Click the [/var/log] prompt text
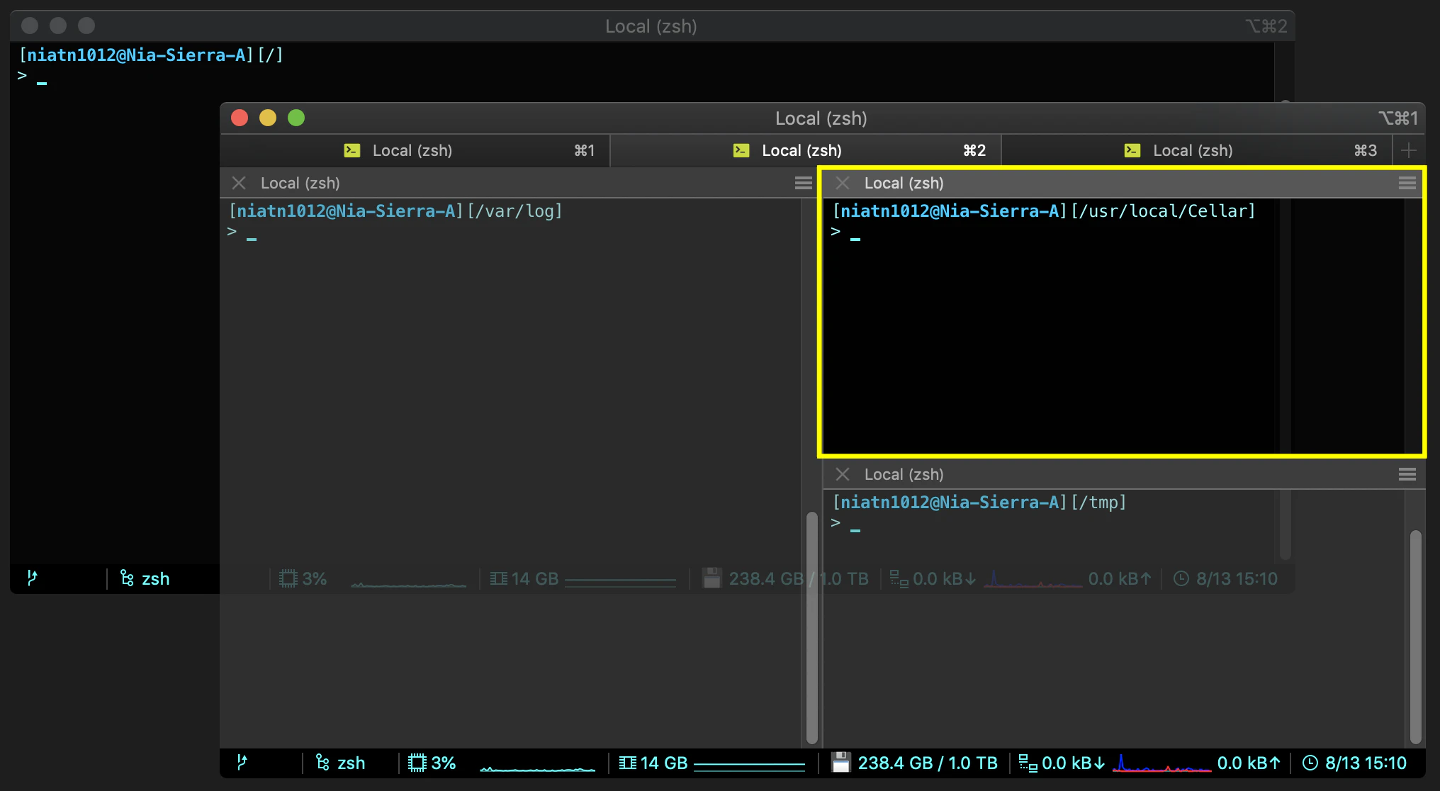This screenshot has height=791, width=1440. click(515, 211)
